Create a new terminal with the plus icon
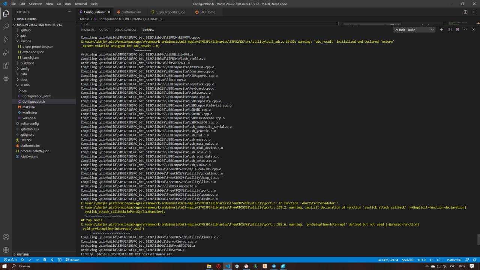The image size is (480, 270). click(441, 30)
